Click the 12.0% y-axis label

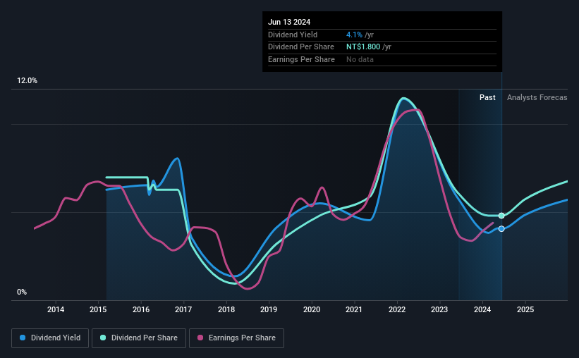click(27, 81)
